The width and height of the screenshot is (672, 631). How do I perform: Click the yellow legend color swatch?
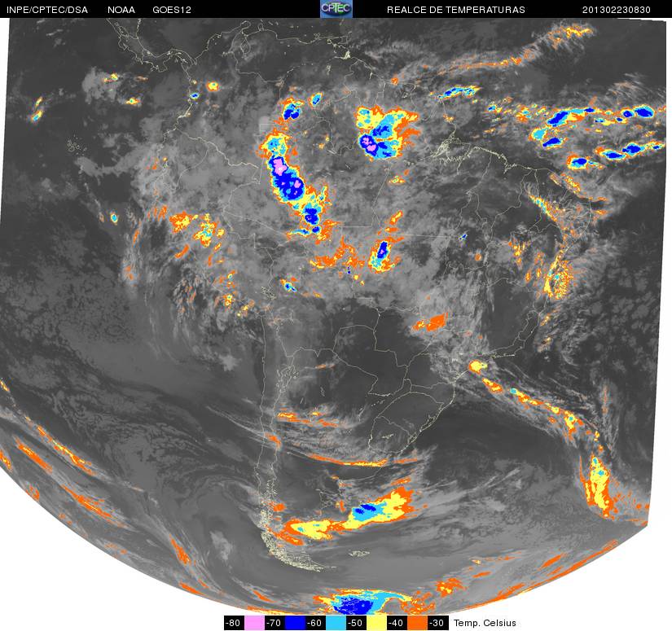coord(376,623)
